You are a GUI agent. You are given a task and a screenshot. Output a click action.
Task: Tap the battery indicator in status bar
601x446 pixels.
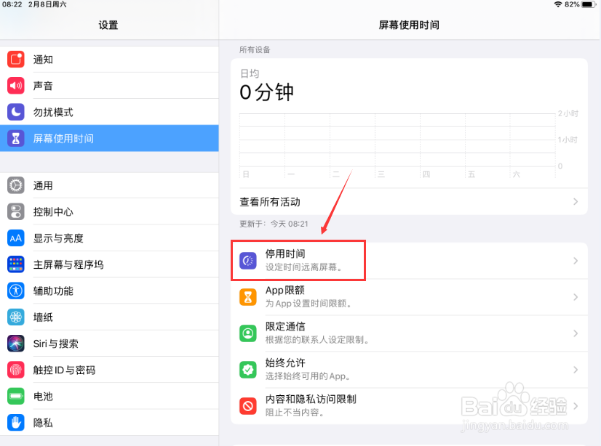[x=589, y=4]
